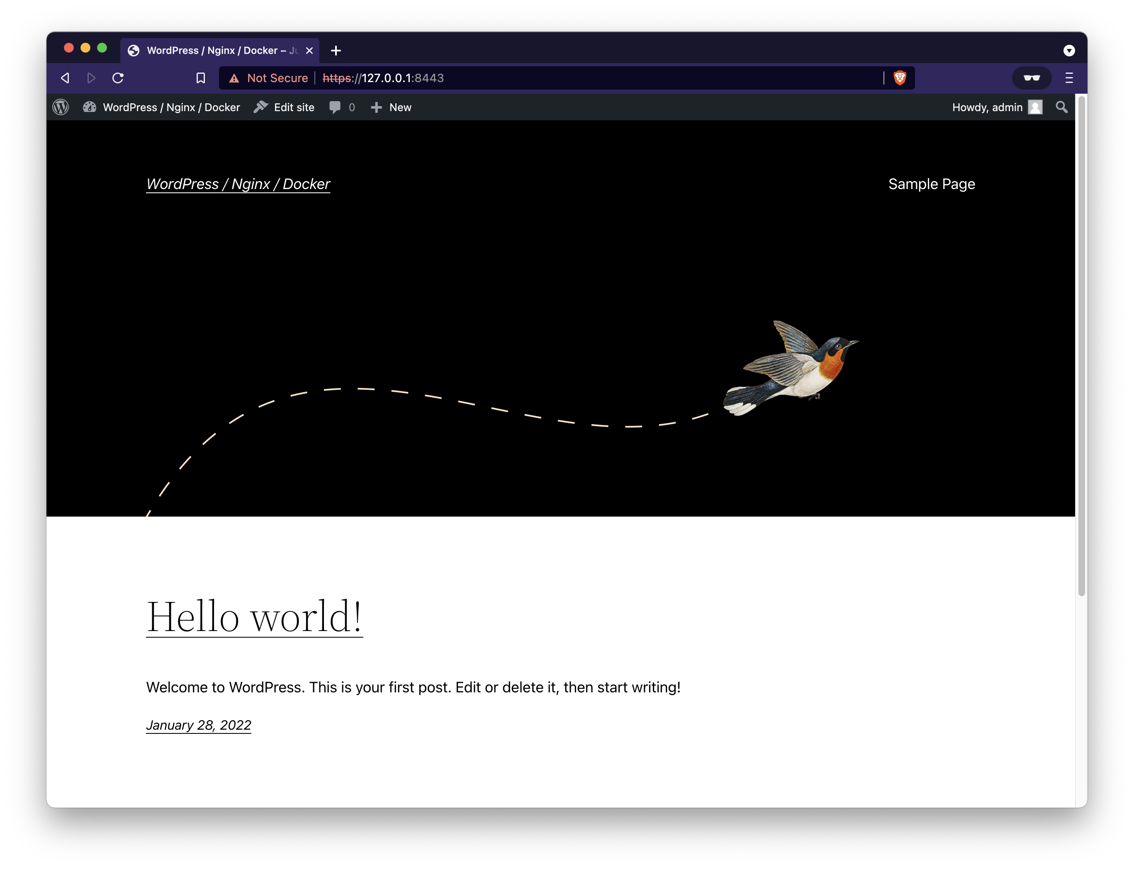1134x869 pixels.
Task: Open the Hello world! post title
Action: 254,617
